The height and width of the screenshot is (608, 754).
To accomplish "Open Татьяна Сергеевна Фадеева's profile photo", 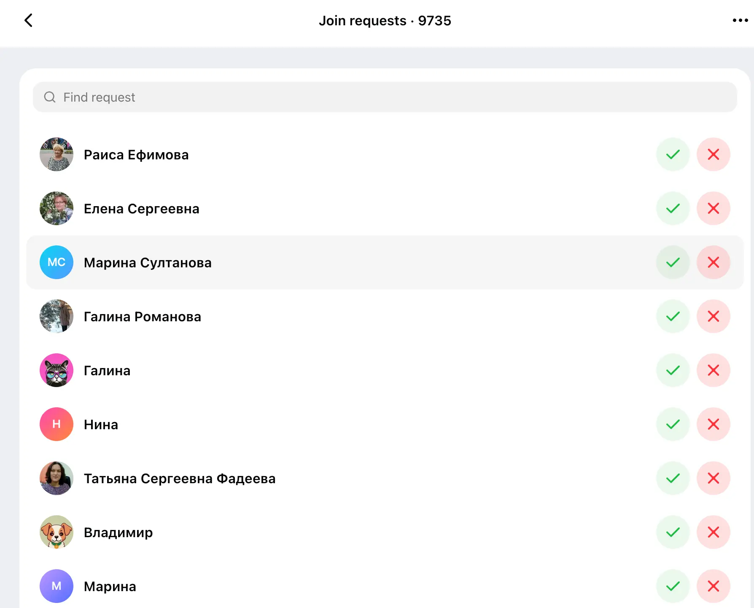I will coord(57,478).
